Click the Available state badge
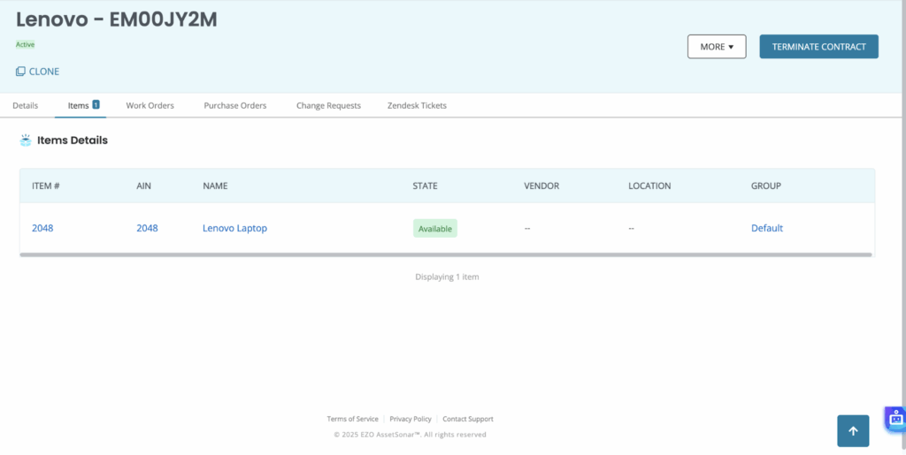The height and width of the screenshot is (455, 906). coord(435,228)
